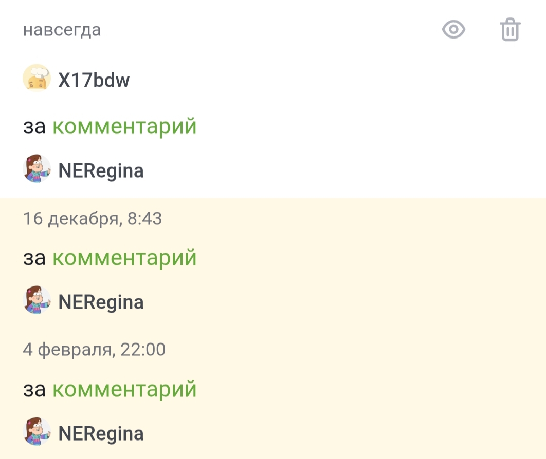Click NERegina's avatar below the 4 февраля entry
The height and width of the screenshot is (459, 546).
pos(37,431)
